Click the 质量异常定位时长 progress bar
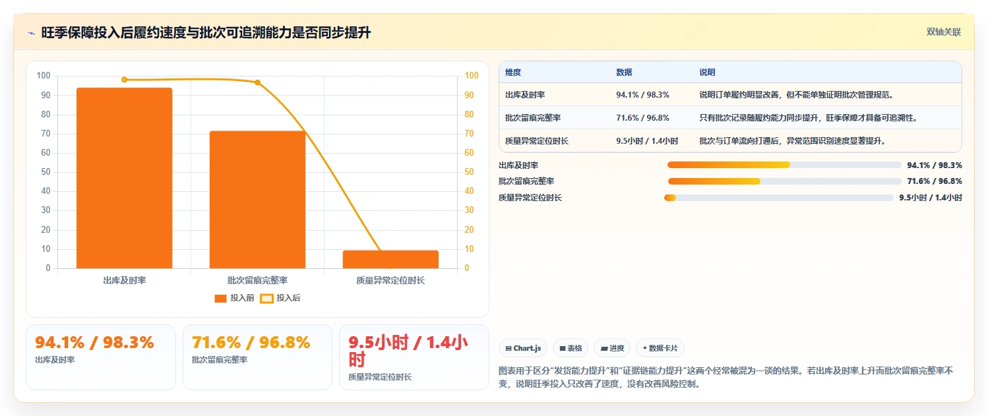This screenshot has width=988, height=416. pos(778,198)
